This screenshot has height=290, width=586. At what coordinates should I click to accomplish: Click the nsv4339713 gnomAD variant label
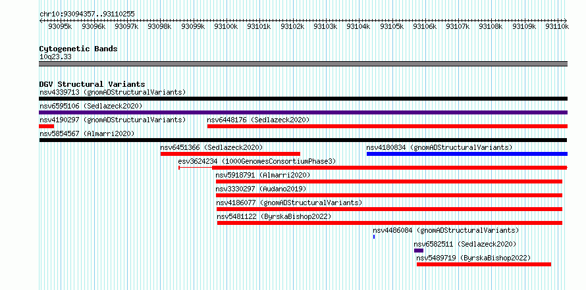tap(113, 92)
